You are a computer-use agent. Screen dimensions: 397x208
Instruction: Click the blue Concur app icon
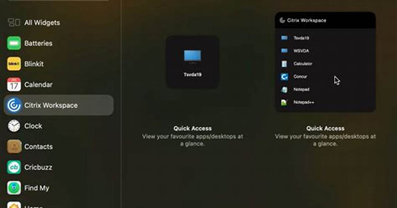pos(284,77)
